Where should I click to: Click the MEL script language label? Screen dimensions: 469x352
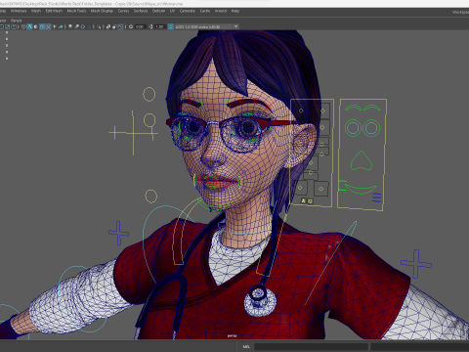246,346
